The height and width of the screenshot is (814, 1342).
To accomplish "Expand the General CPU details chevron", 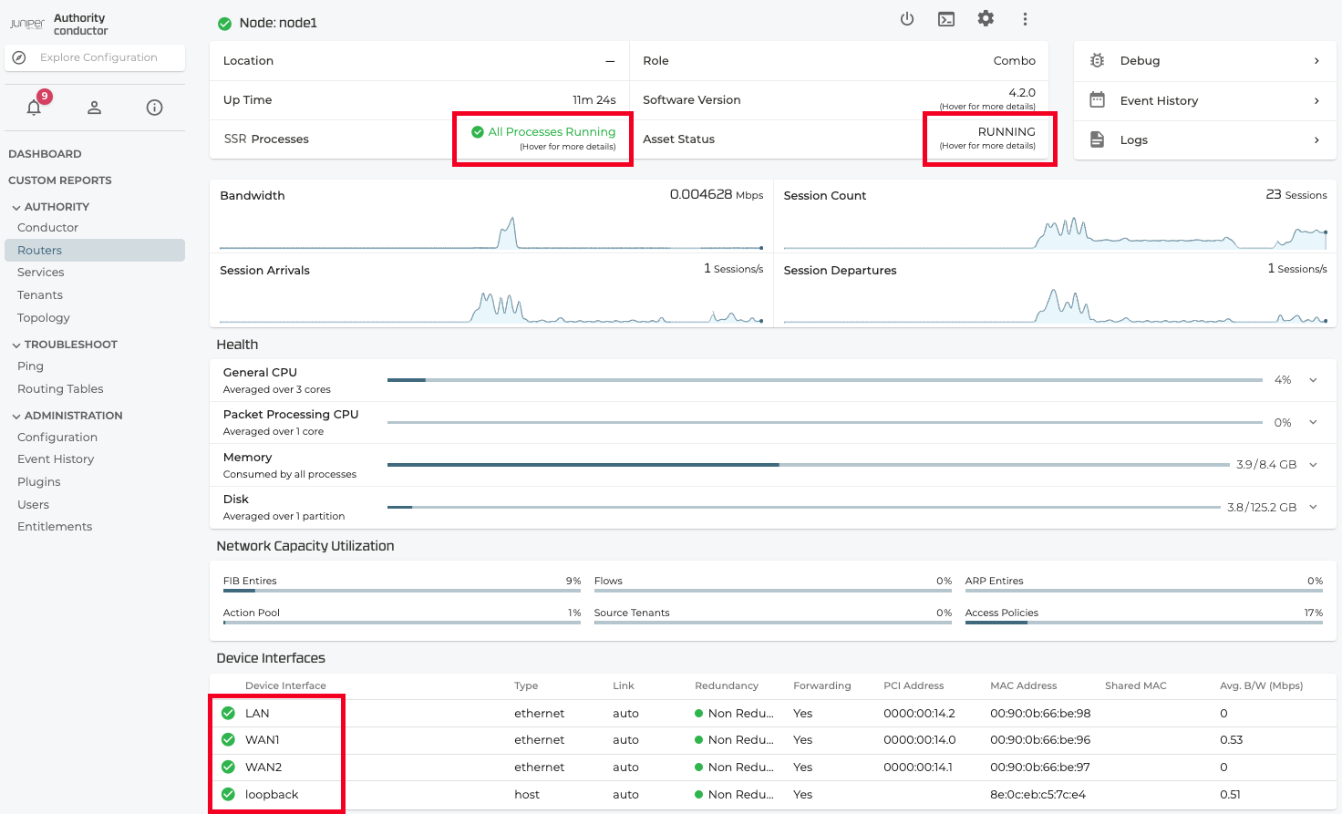I will coord(1313,380).
